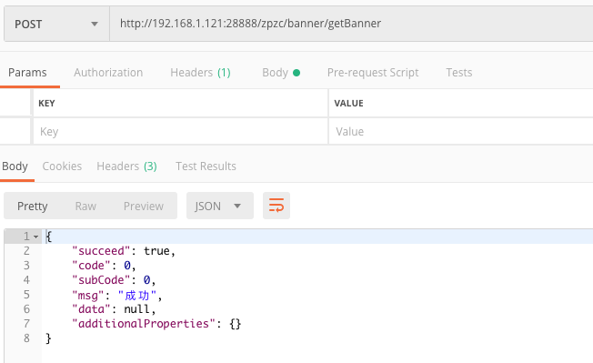The height and width of the screenshot is (363, 593).
Task: Click the request URL field
Action: pyautogui.click(x=351, y=24)
